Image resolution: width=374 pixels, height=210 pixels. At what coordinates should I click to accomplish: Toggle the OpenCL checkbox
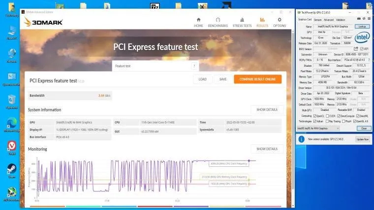tap(314, 116)
